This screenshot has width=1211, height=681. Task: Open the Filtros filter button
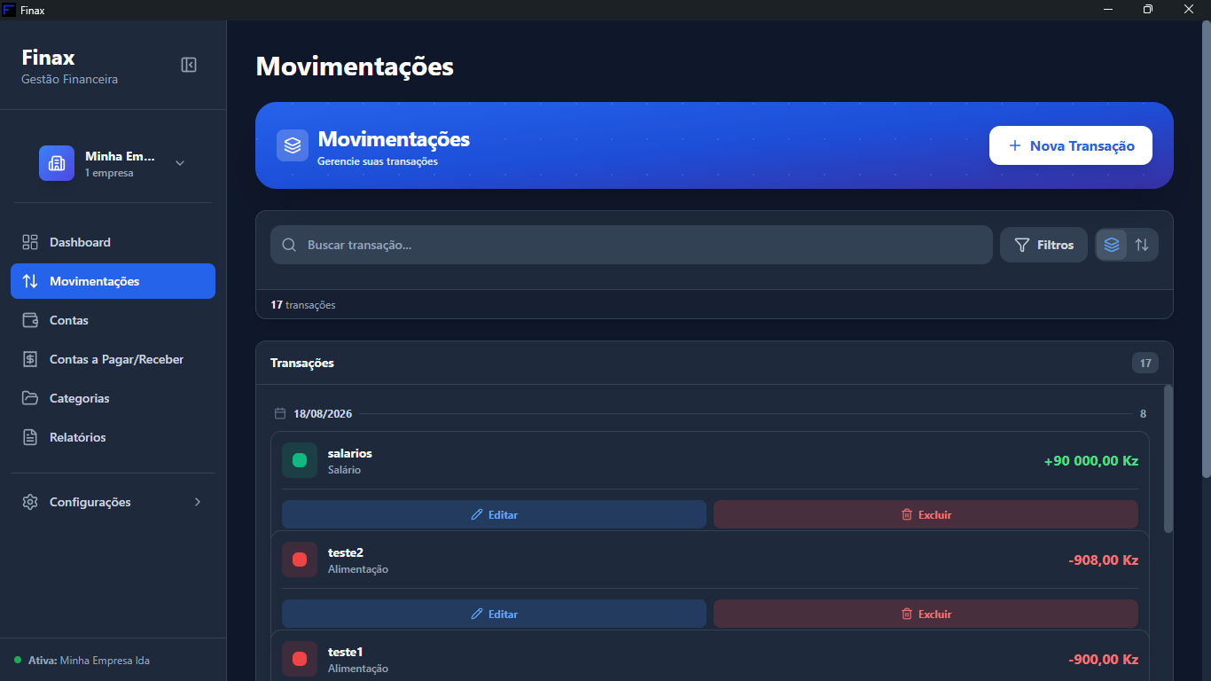click(1043, 245)
